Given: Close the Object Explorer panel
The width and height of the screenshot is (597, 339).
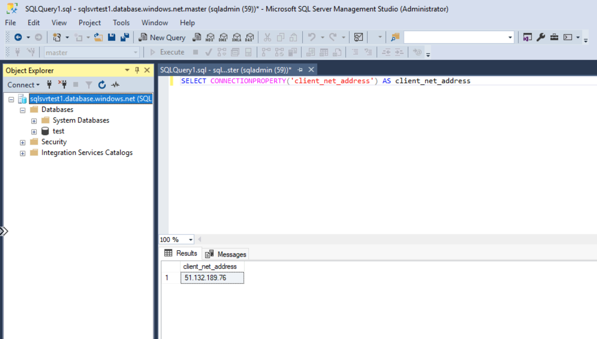Looking at the screenshot, I should (x=147, y=70).
